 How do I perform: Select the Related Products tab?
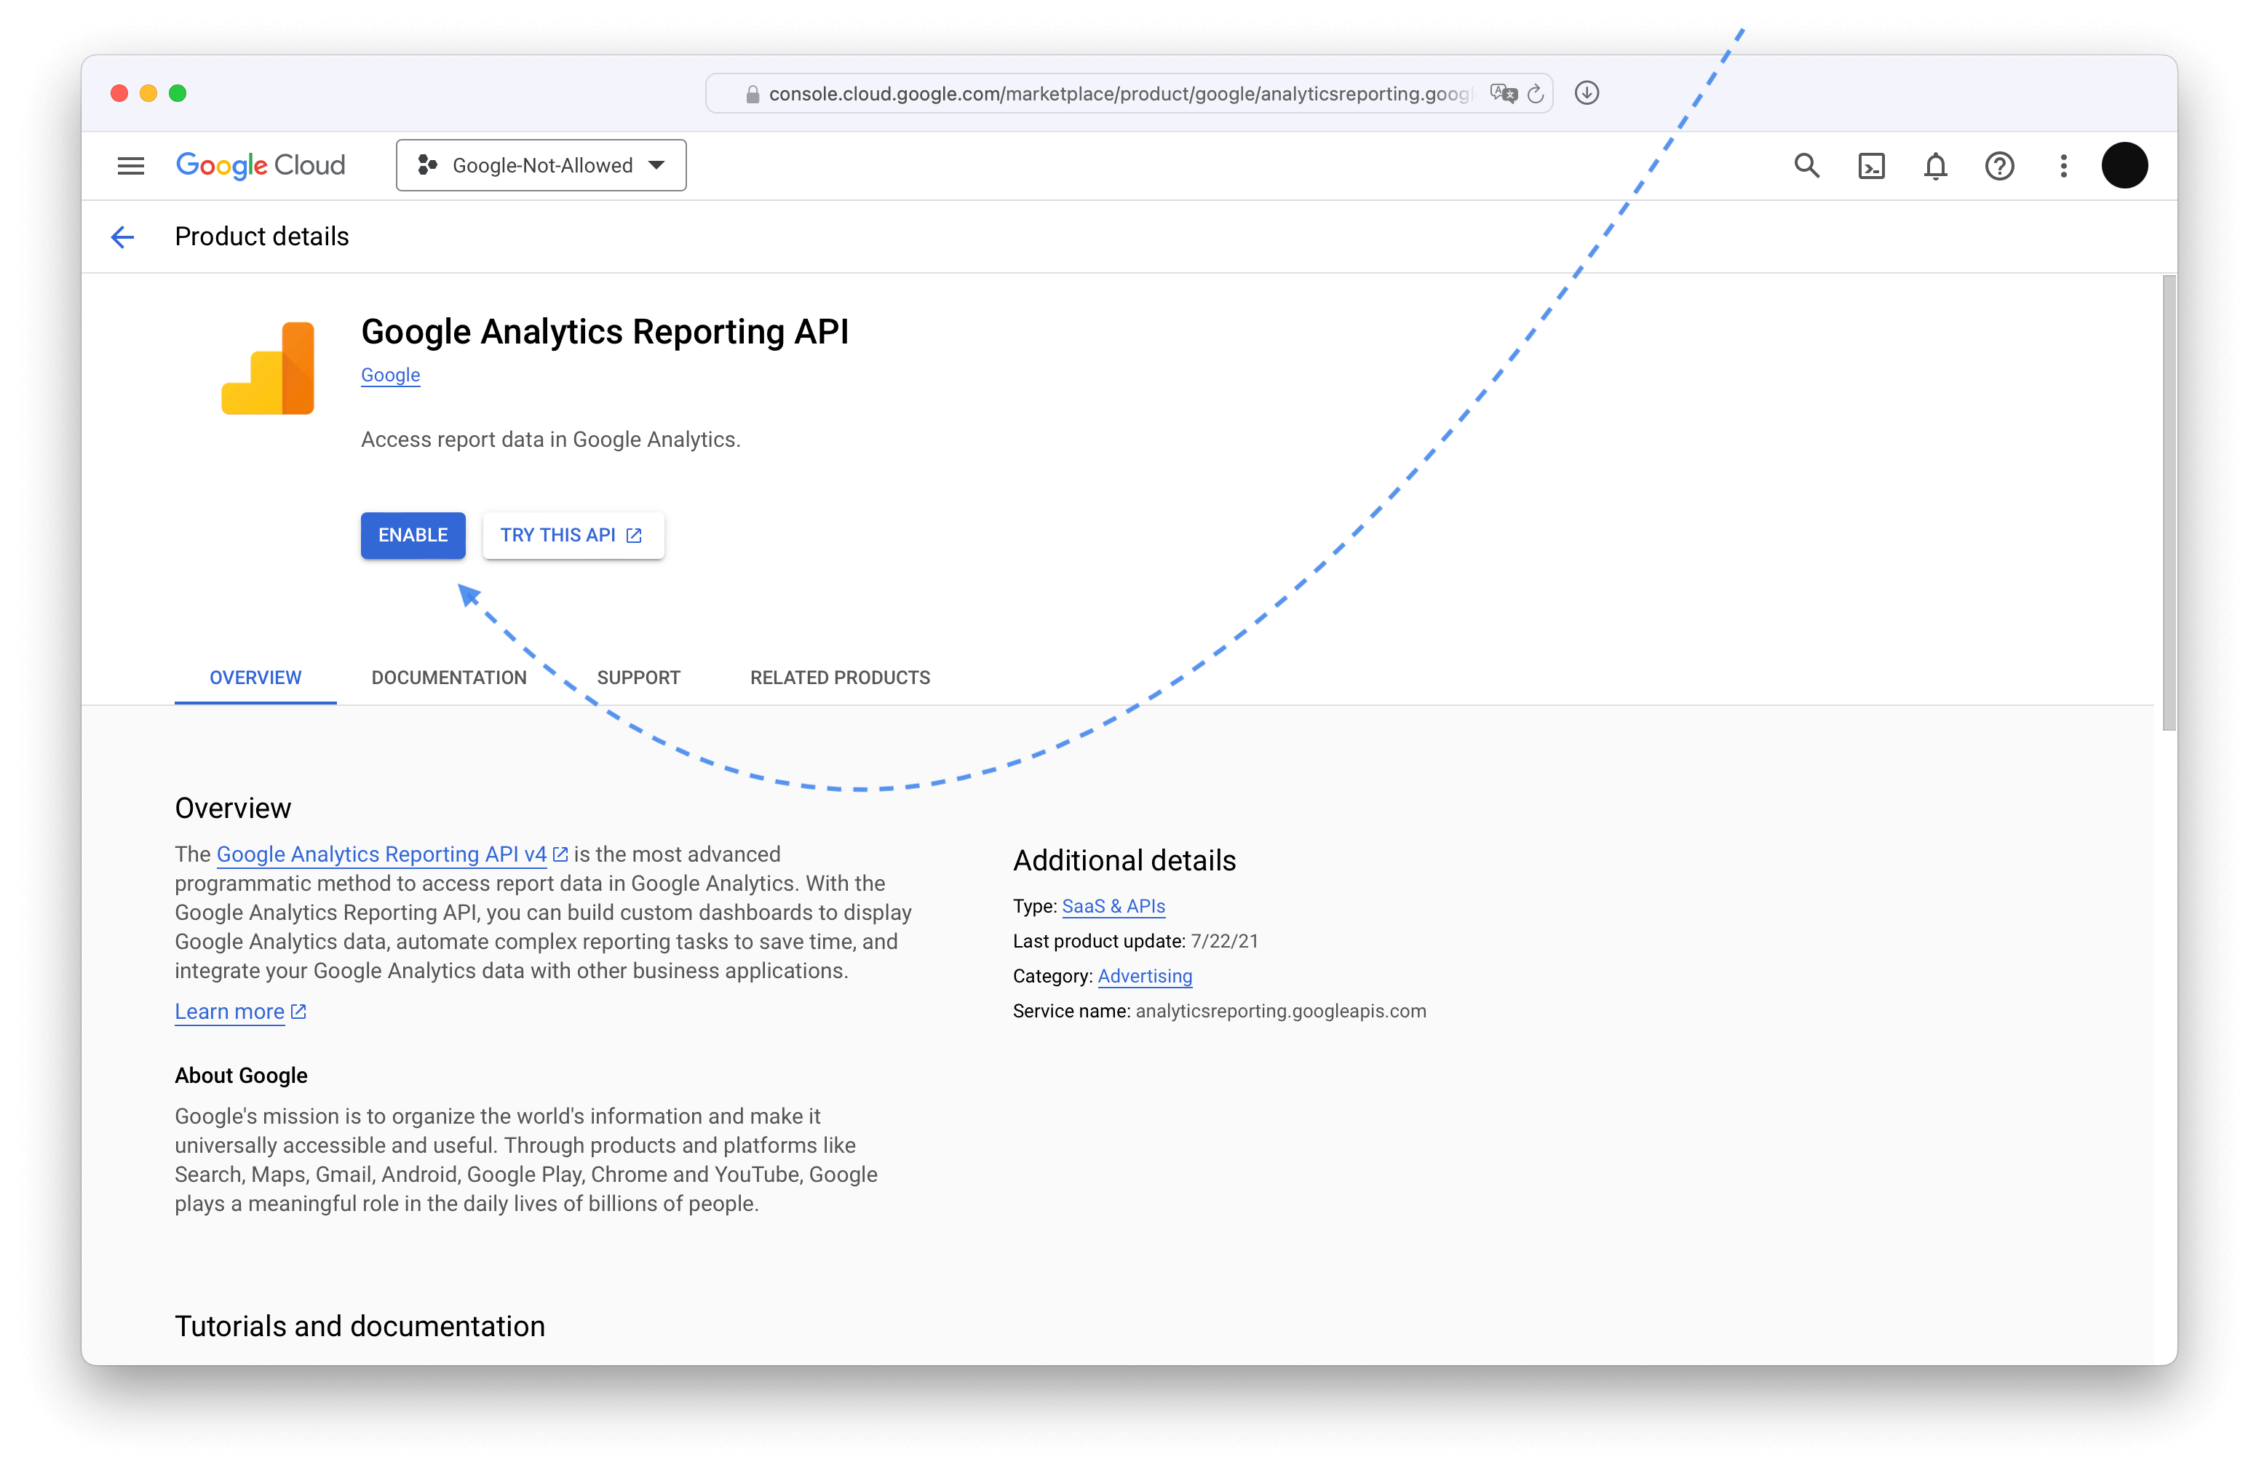(840, 678)
